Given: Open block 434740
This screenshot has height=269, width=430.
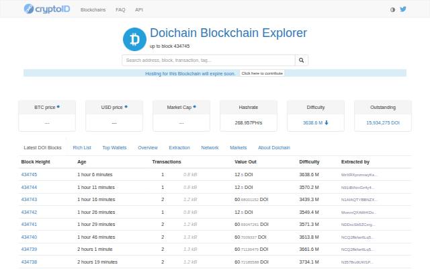Looking at the screenshot, I should tap(29, 237).
